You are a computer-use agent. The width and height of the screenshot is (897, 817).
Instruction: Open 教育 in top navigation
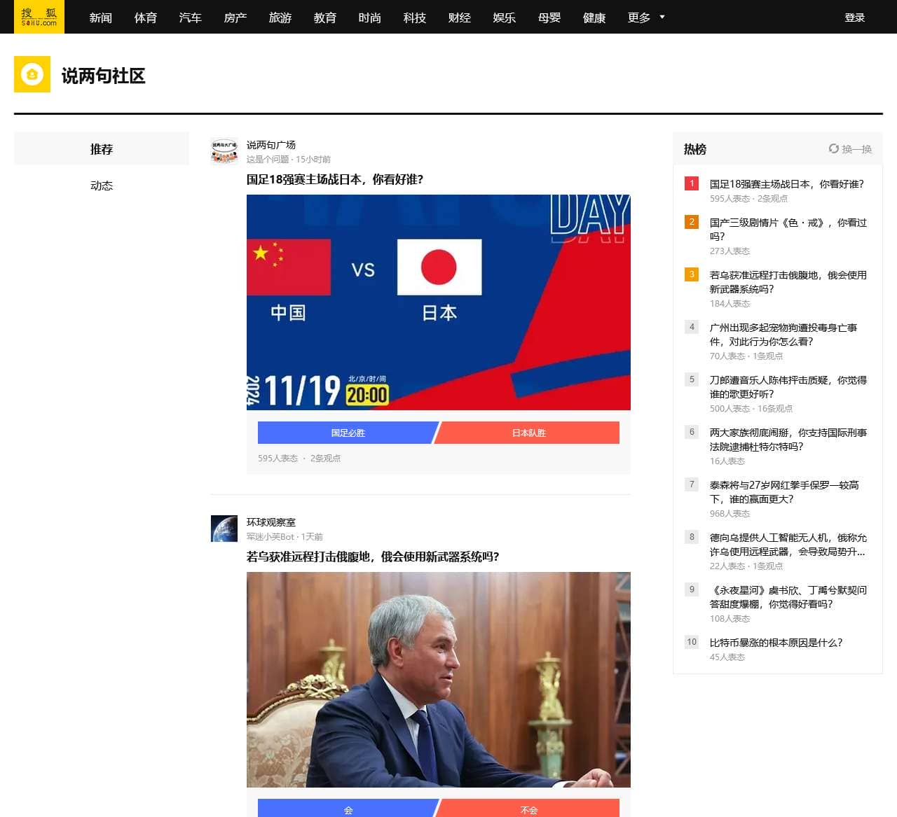click(325, 18)
